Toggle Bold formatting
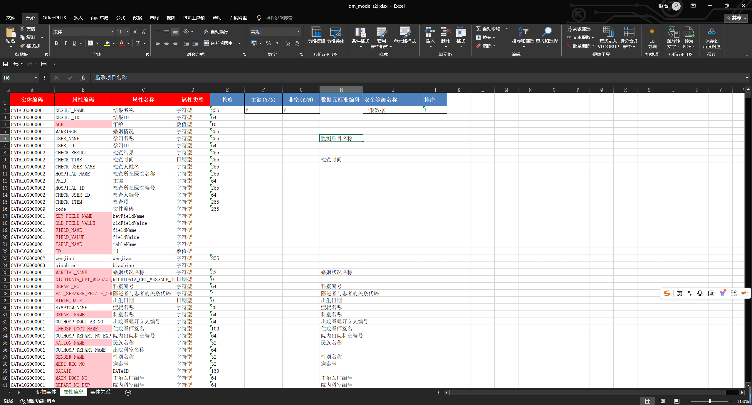The height and width of the screenshot is (405, 752). click(x=56, y=43)
